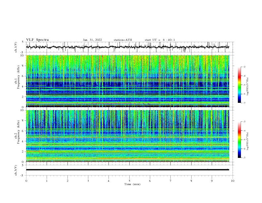Click the "4" frequency tick of ch.1 spectrogram

click(x=23, y=87)
